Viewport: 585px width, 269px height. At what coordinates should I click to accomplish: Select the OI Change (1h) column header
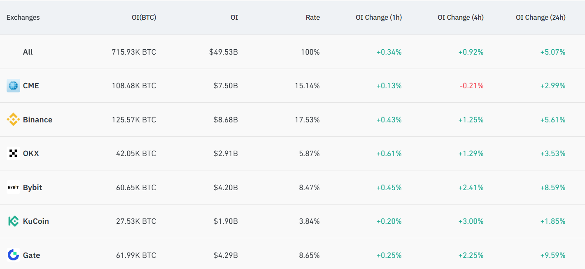tap(379, 17)
